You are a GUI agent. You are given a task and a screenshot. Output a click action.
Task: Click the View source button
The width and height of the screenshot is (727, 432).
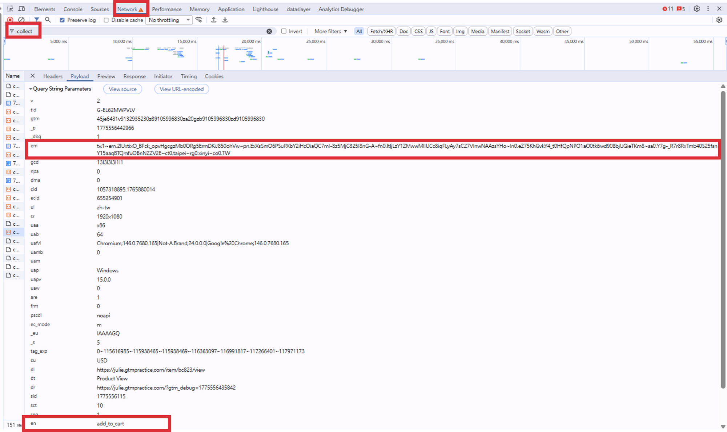click(122, 89)
